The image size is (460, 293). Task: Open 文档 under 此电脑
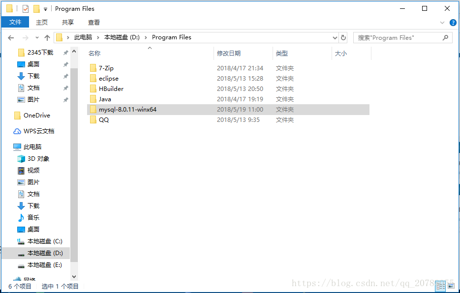tap(33, 194)
